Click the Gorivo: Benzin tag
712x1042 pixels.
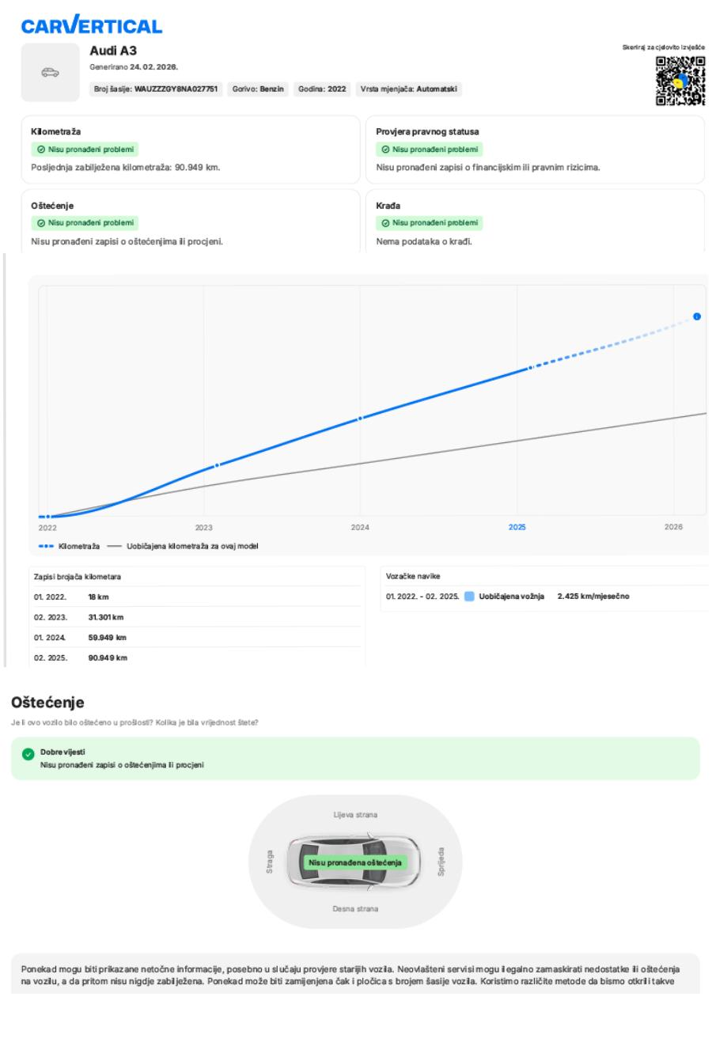[x=258, y=89]
